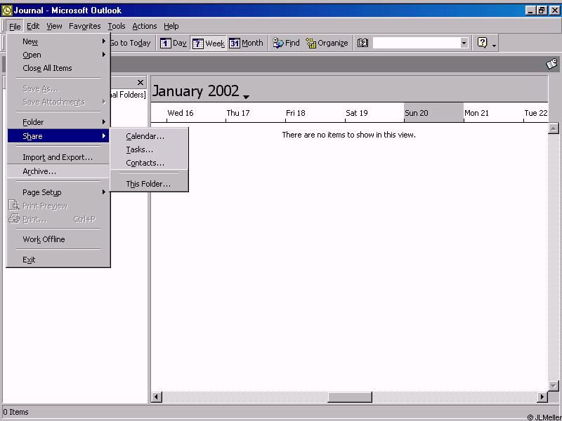Share the Tasks folder
This screenshot has width=562, height=421.
click(149, 149)
